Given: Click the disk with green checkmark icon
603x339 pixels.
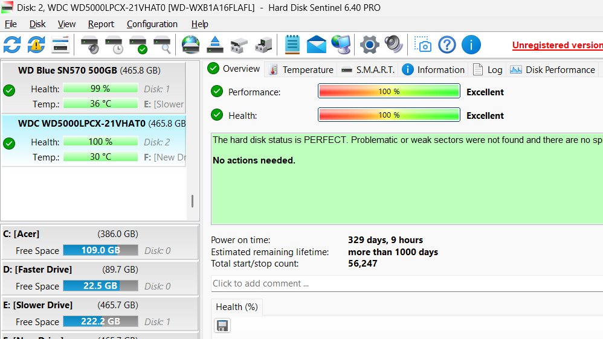Looking at the screenshot, I should [138, 45].
